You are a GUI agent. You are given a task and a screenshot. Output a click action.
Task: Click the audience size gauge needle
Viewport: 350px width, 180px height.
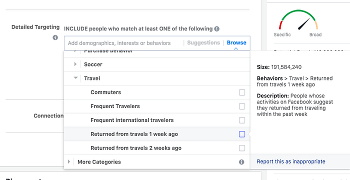(304, 24)
